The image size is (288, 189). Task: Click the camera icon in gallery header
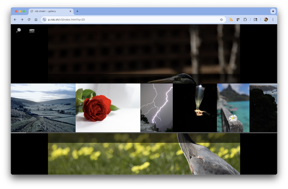32,31
